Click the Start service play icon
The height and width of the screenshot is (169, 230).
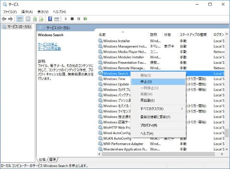click(66, 19)
